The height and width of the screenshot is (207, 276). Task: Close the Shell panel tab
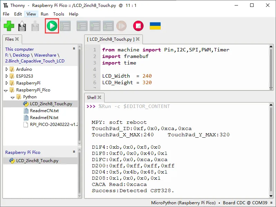click(99, 97)
